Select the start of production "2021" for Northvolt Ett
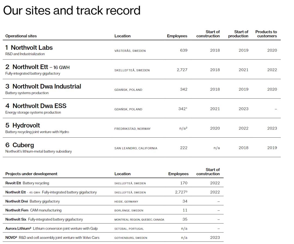 (243, 70)
